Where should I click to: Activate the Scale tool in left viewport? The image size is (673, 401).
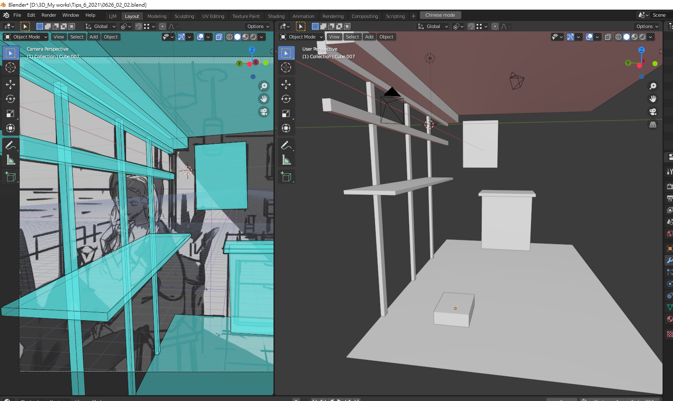click(x=10, y=114)
